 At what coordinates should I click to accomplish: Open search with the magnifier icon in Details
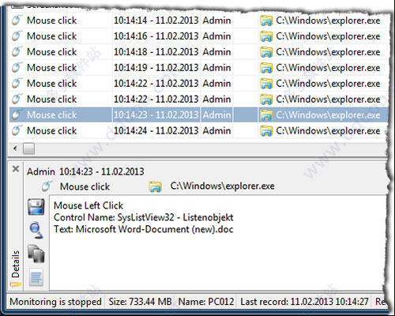pos(36,231)
